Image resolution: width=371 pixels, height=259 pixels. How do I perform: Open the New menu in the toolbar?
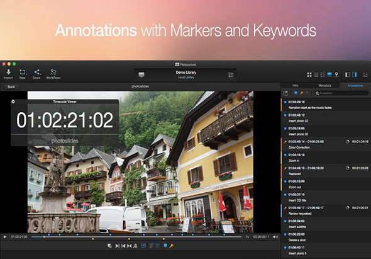click(23, 74)
